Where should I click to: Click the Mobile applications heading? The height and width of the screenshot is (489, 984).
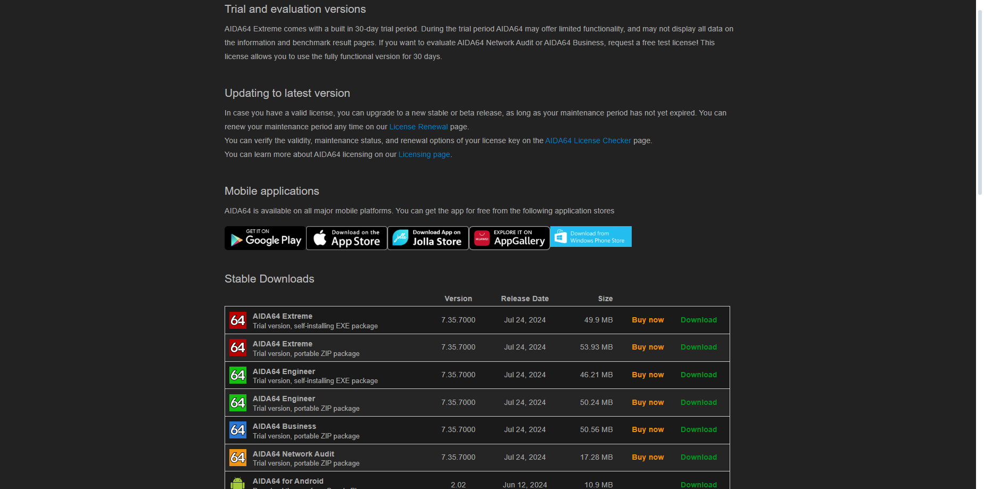click(272, 191)
